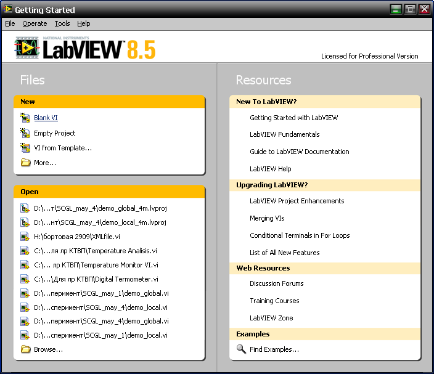The height and width of the screenshot is (374, 434).
Task: Open SCGL_may_1\demo_local.vi entry
Action: [100, 335]
